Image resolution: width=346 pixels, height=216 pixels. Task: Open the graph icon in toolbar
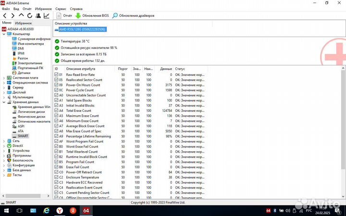pyautogui.click(x=46, y=16)
